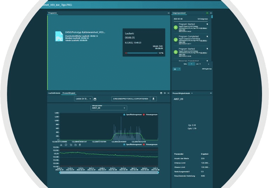Open the page size dropdown showing 50
The width and height of the screenshot is (269, 188).
pyautogui.click(x=176, y=69)
